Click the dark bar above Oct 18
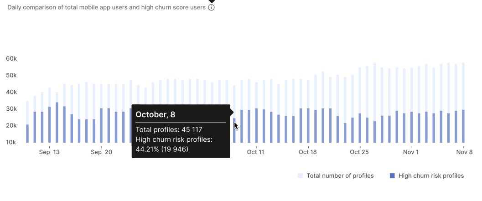482x201 pixels. click(308, 126)
